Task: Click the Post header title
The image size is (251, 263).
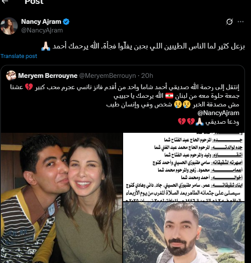Action: click(34, 2)
